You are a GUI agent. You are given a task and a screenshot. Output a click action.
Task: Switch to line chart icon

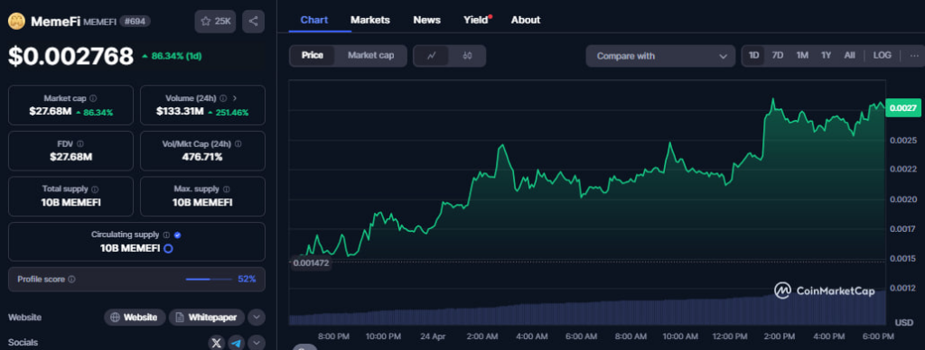pyautogui.click(x=431, y=56)
